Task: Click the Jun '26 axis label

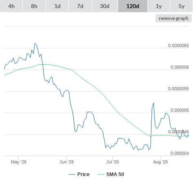Action: pos(66,162)
